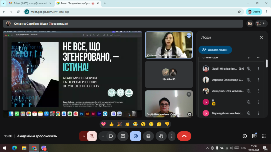
Task: Collapse the Співавтори participants section
Action: click(x=258, y=57)
